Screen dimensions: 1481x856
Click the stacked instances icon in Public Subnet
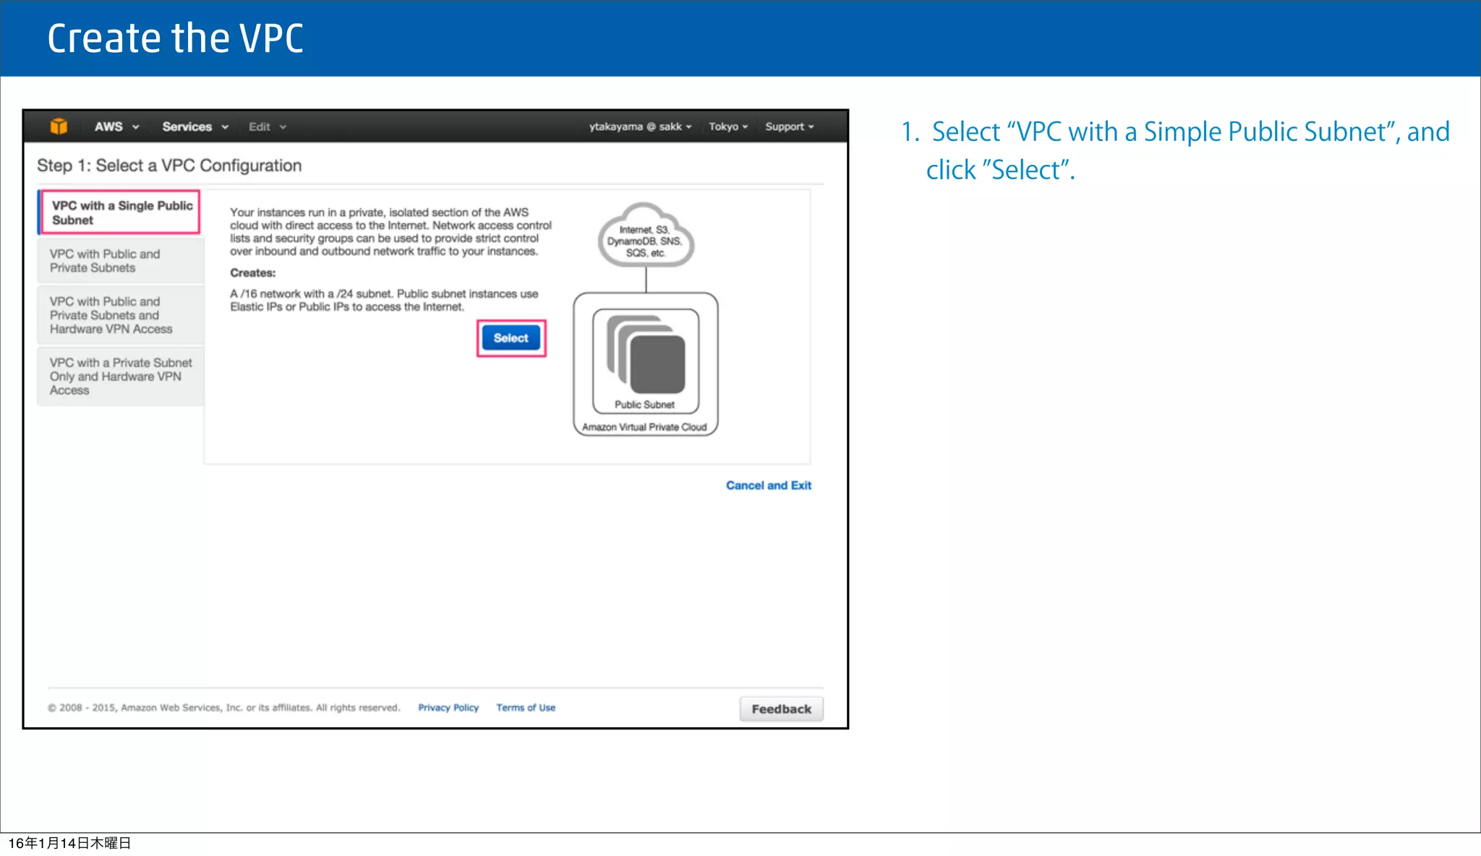(x=646, y=354)
